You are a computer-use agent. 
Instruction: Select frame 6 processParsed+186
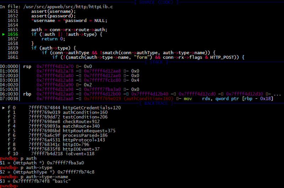[x=58, y=136]
